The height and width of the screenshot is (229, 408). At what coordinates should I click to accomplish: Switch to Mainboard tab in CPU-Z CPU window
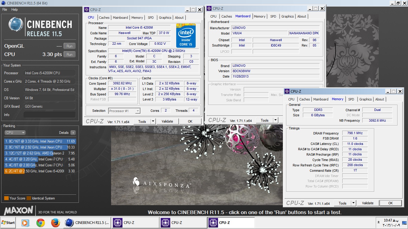(x=120, y=18)
